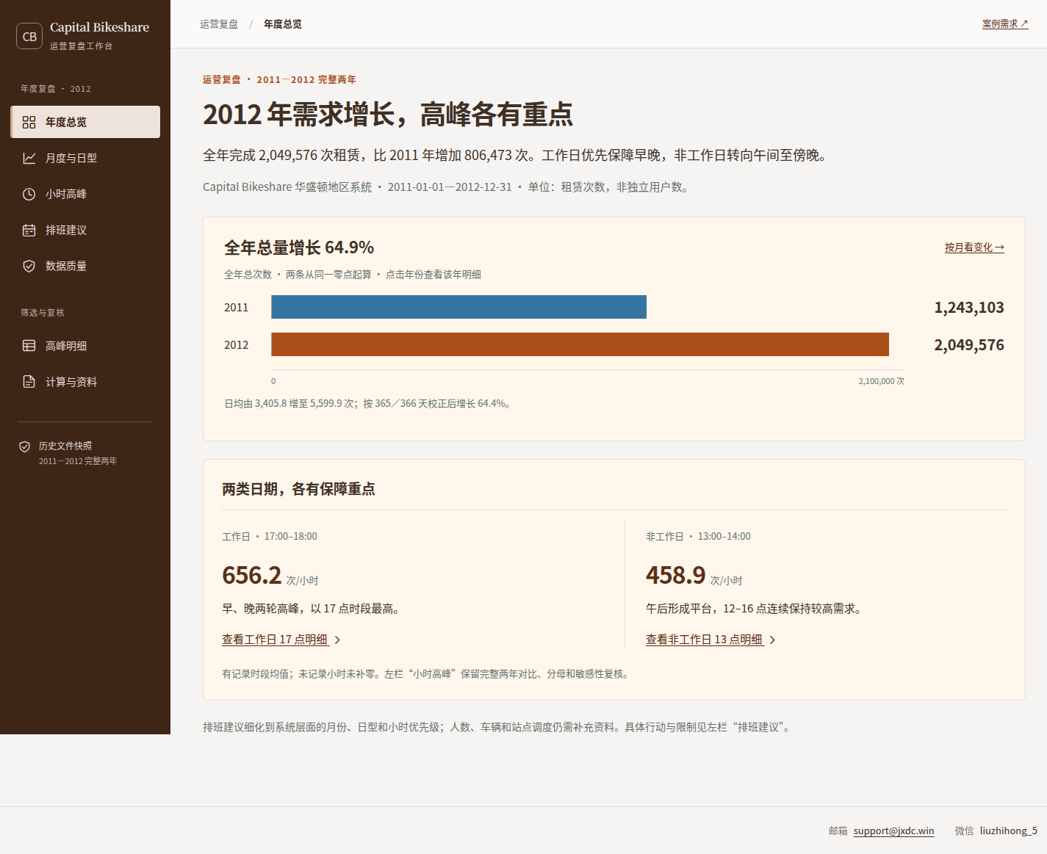Click the 排班建议 calendar icon
Viewport: 1047px width, 854px height.
pyautogui.click(x=29, y=230)
